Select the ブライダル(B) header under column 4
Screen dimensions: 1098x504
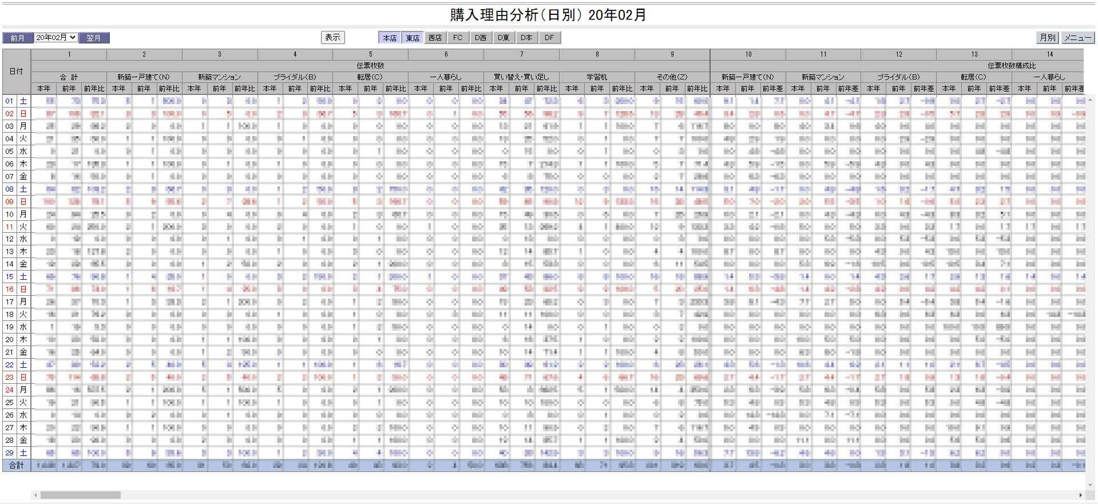(295, 77)
